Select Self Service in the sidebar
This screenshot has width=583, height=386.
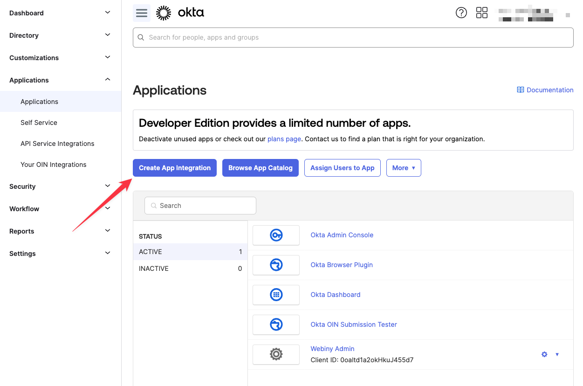click(x=39, y=123)
